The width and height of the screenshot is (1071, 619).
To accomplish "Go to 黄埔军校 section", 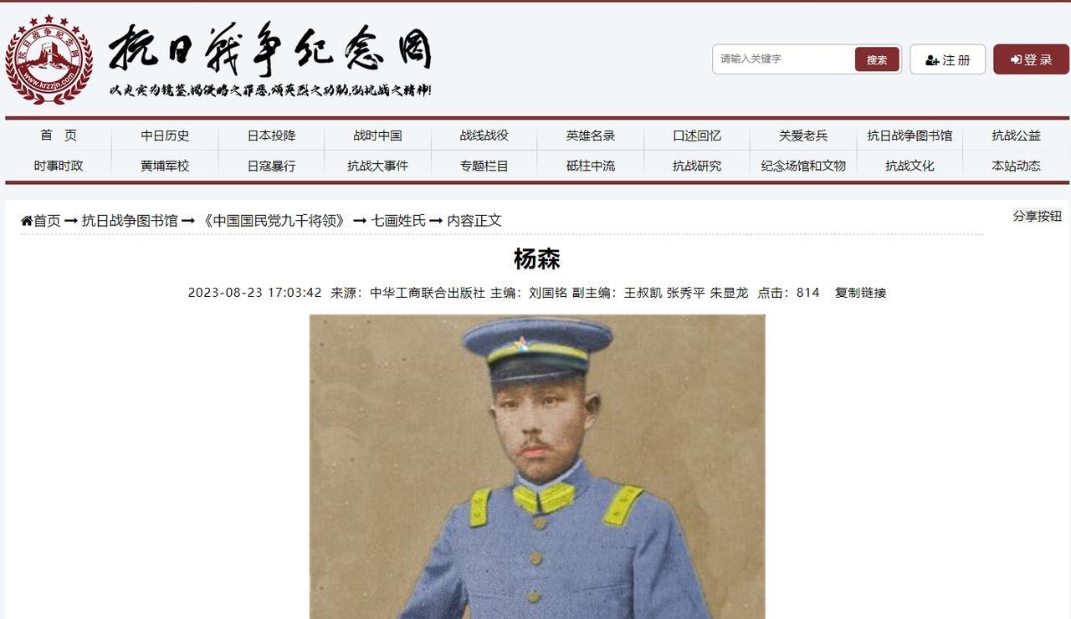I will (165, 166).
